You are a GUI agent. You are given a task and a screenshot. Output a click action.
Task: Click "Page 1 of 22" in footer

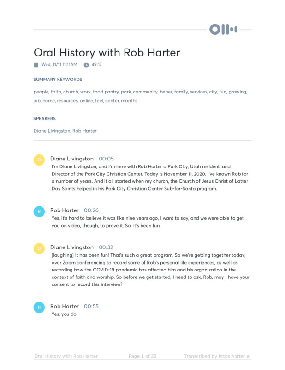click(142, 356)
